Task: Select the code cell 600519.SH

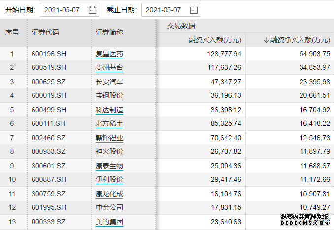Action: coord(49,68)
